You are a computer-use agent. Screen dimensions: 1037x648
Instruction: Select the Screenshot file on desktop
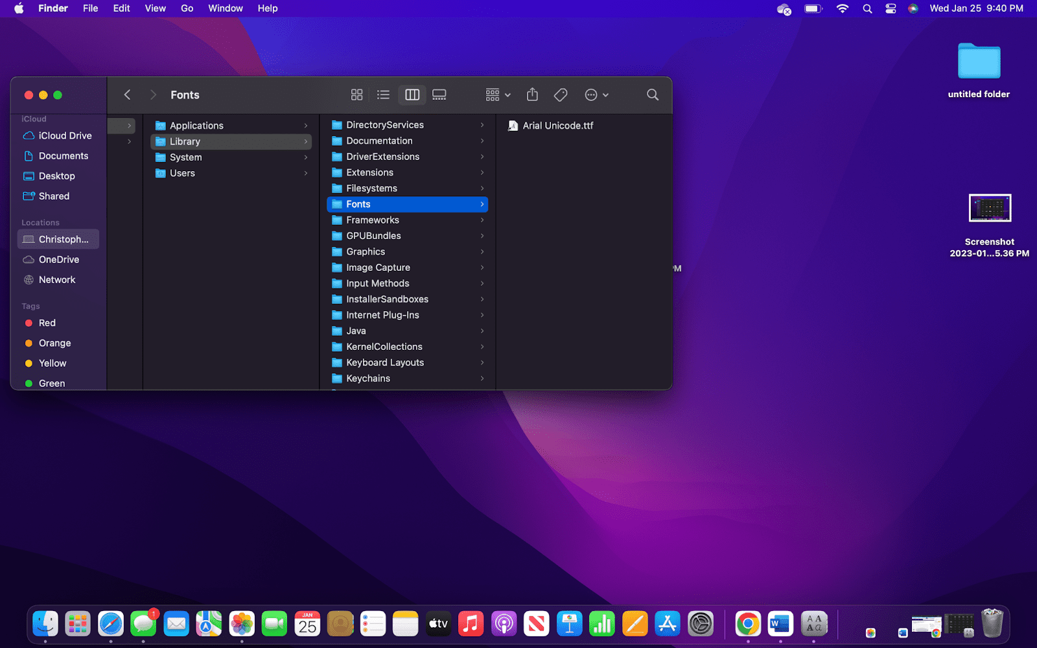coord(989,226)
